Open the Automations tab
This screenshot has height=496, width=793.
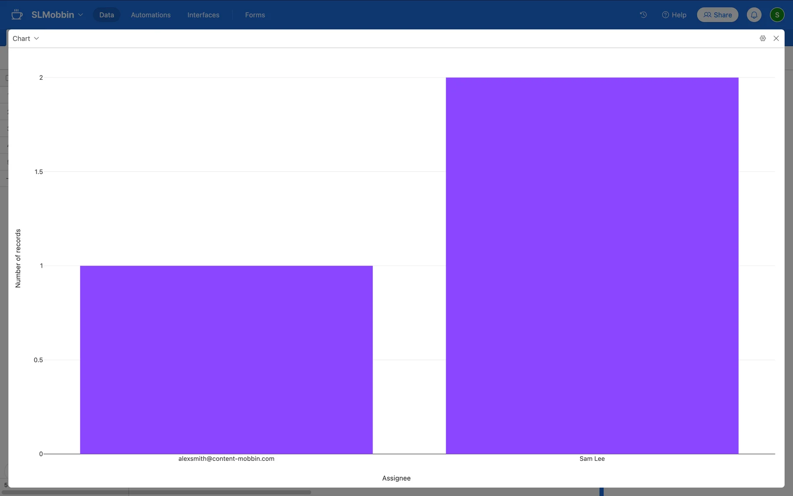point(150,15)
